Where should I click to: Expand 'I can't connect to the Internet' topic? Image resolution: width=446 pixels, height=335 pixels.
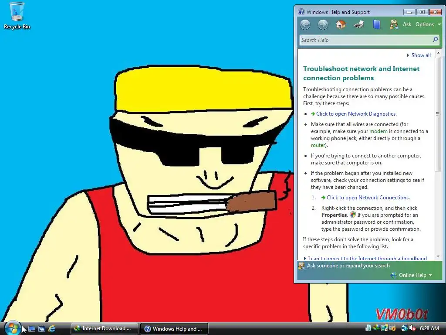pyautogui.click(x=367, y=258)
